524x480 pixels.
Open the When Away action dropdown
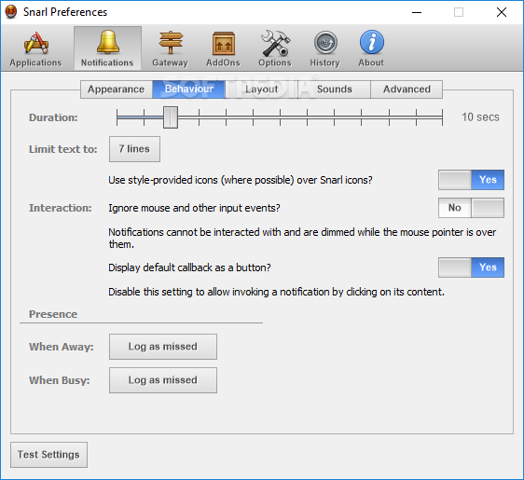coord(163,347)
